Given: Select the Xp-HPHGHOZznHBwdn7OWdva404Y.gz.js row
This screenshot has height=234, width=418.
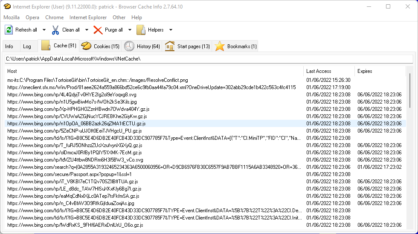Looking at the screenshot, I should (x=205, y=109).
